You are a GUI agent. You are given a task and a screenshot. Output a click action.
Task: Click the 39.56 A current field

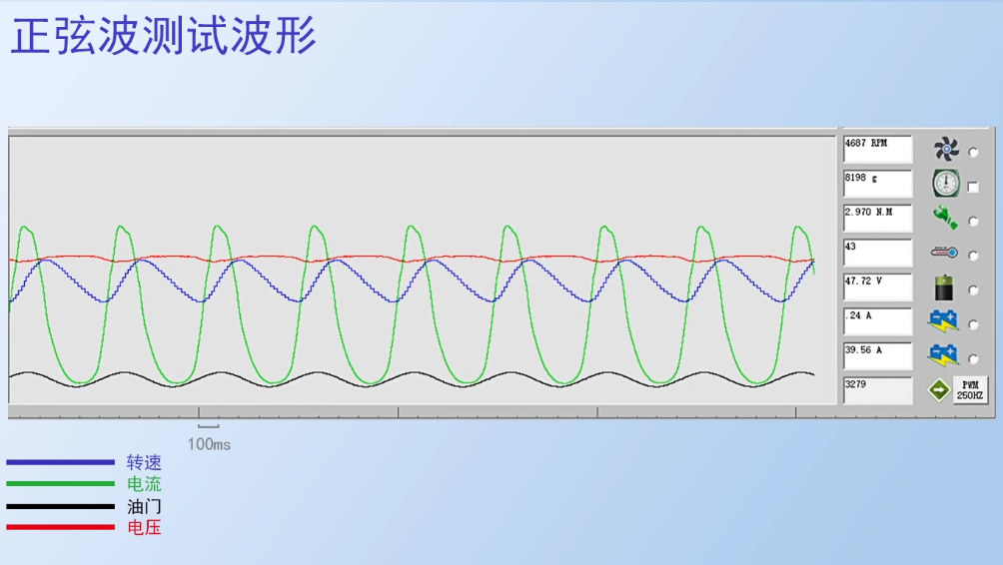coord(877,356)
